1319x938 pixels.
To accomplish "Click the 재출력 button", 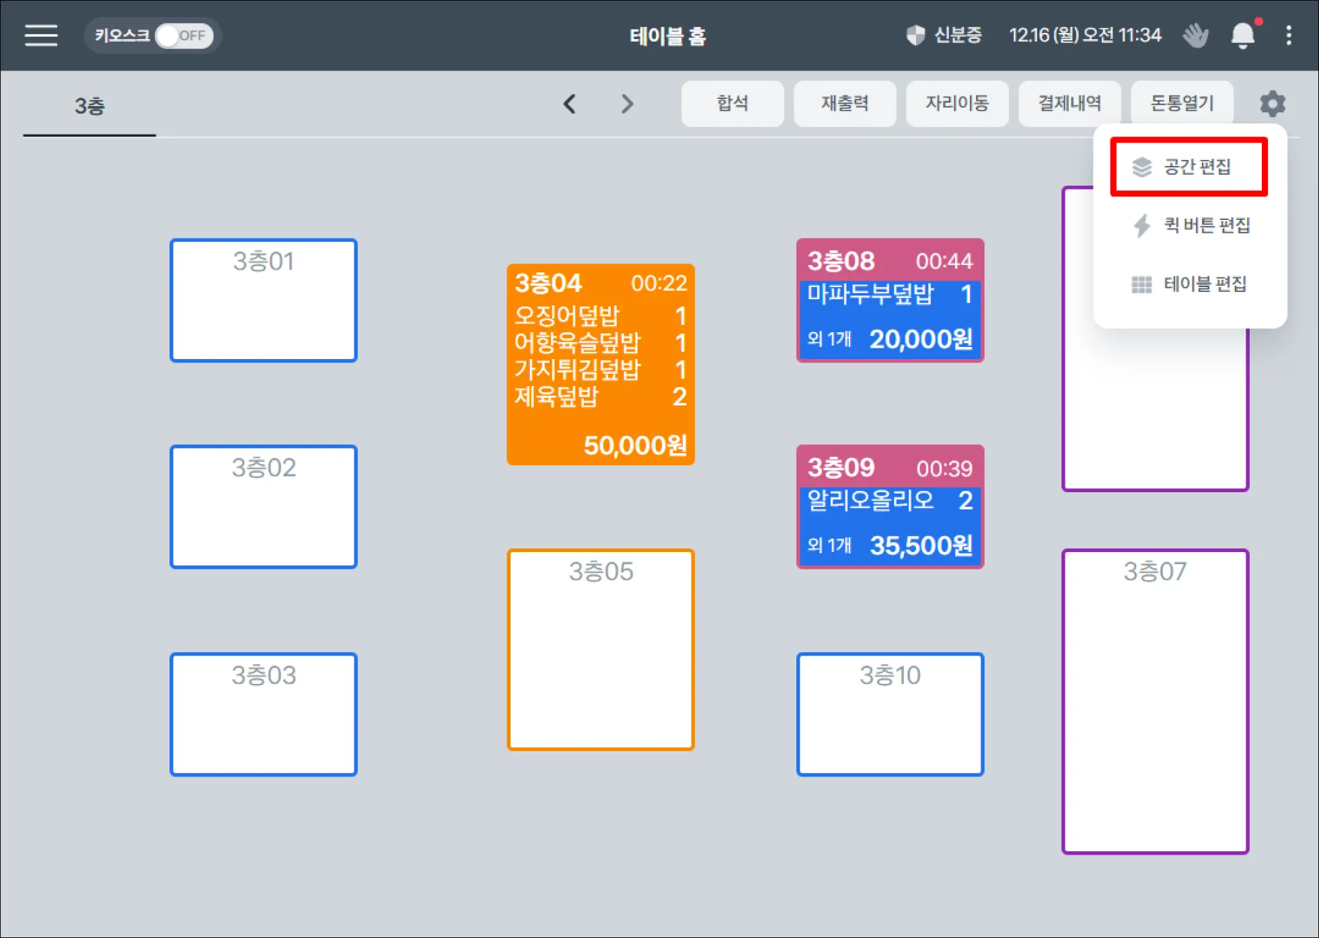I will pos(844,104).
